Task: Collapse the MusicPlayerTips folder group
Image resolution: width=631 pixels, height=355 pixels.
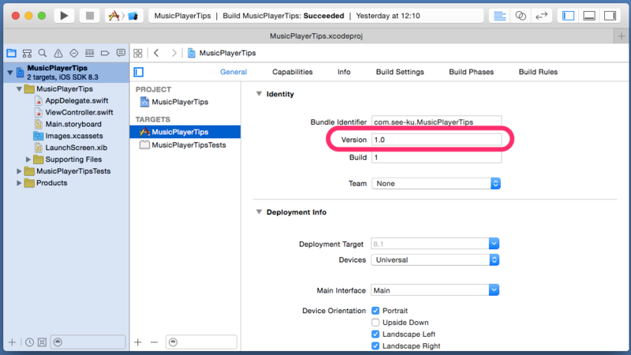Action: (19, 89)
